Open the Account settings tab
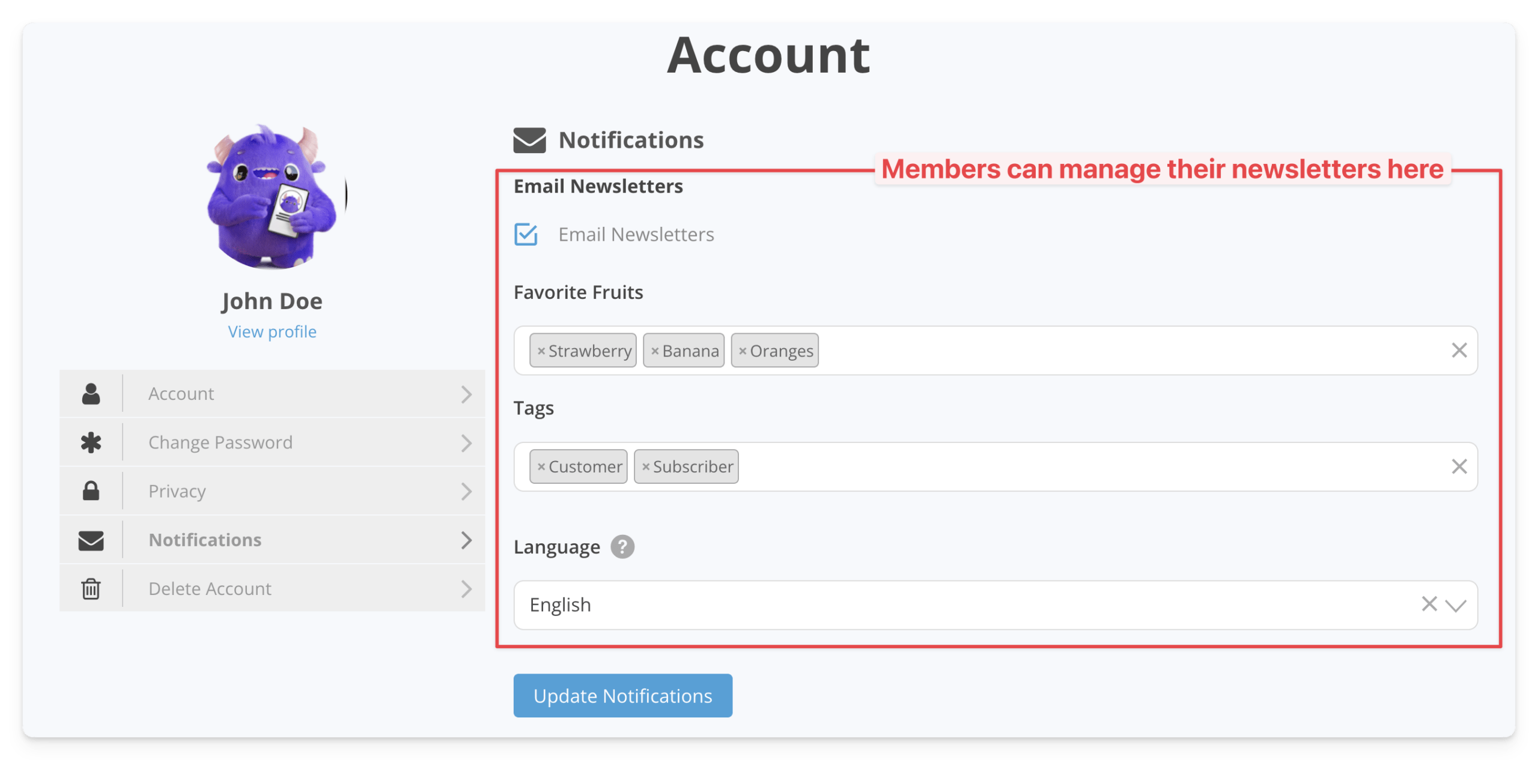Viewport: 1538px width, 760px height. pos(272,394)
